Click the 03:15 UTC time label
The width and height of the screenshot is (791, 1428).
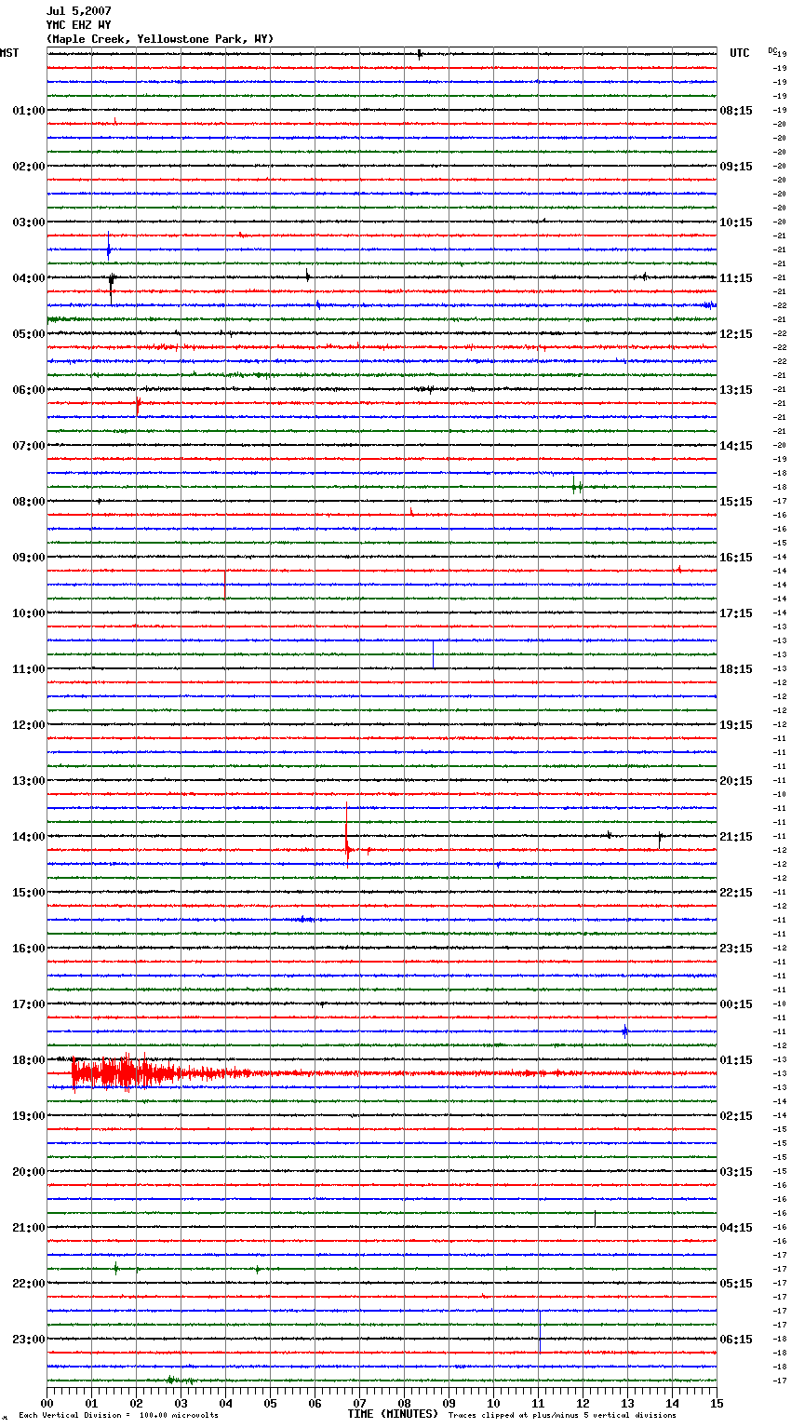736,1172
